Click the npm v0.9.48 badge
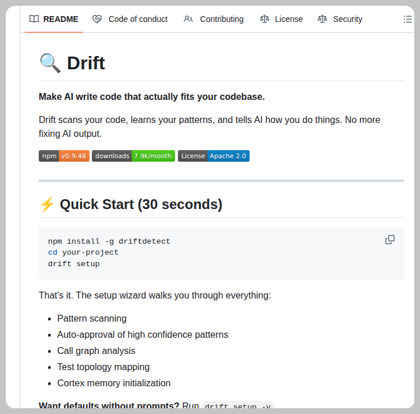The image size is (420, 414). coord(64,156)
